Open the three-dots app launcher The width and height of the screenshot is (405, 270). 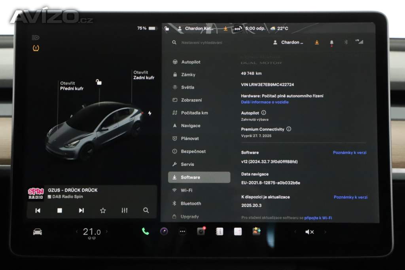pyautogui.click(x=182, y=232)
